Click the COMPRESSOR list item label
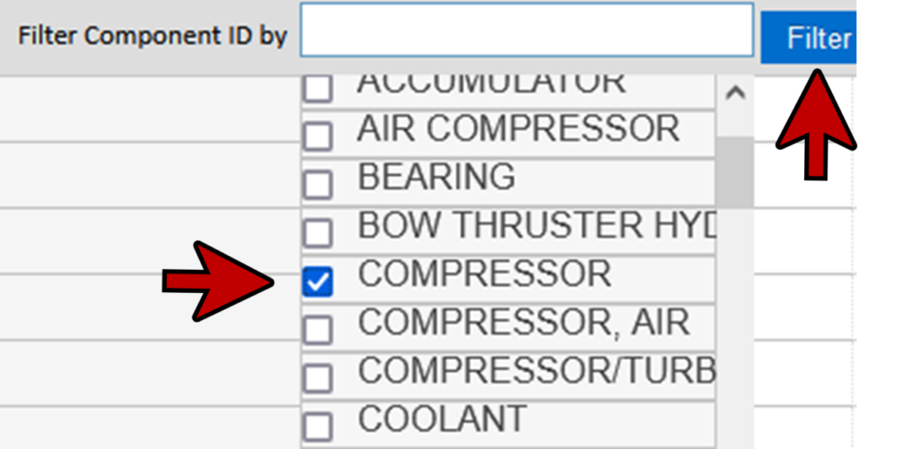 pyautogui.click(x=484, y=274)
